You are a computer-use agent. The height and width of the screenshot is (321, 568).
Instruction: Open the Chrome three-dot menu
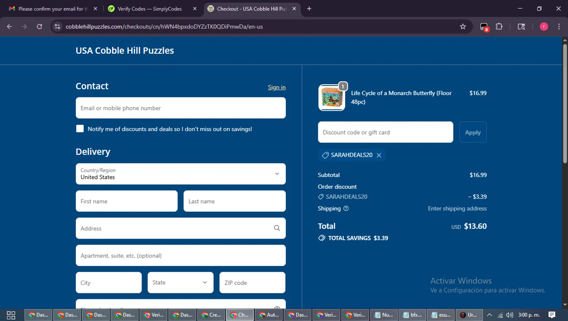click(x=559, y=27)
